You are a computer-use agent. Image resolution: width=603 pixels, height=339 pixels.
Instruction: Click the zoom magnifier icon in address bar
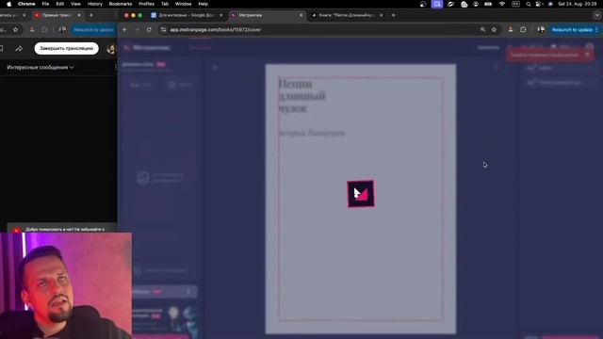coord(482,29)
